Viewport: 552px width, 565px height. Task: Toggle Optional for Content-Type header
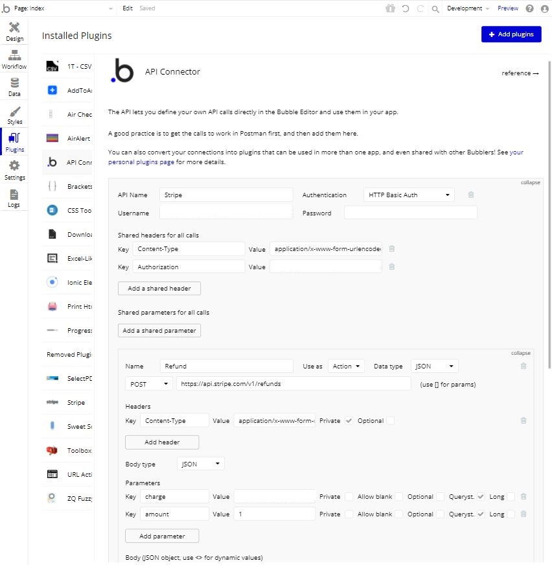click(x=391, y=420)
